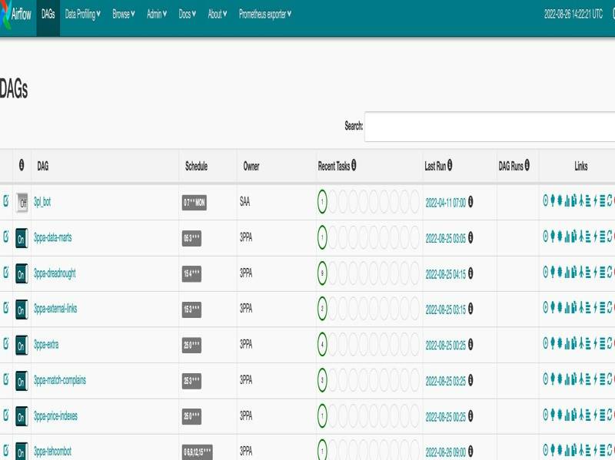
Task: Click the DAG search input field
Action: tap(489, 126)
